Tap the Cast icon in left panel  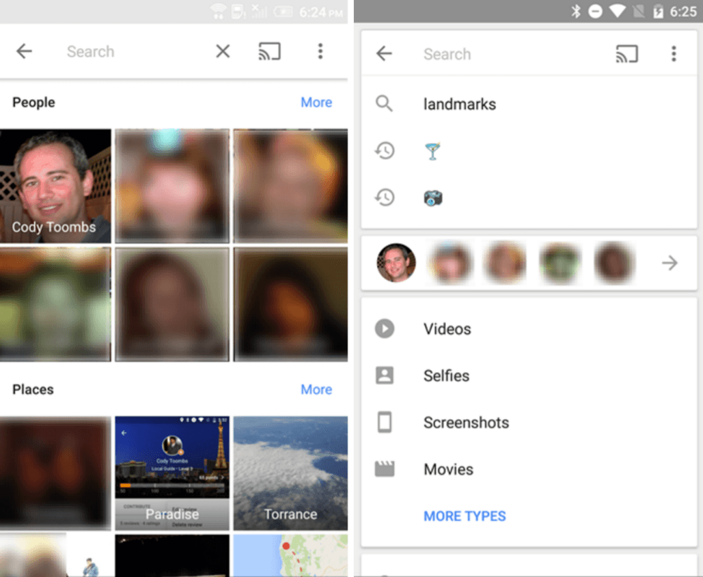pyautogui.click(x=269, y=52)
